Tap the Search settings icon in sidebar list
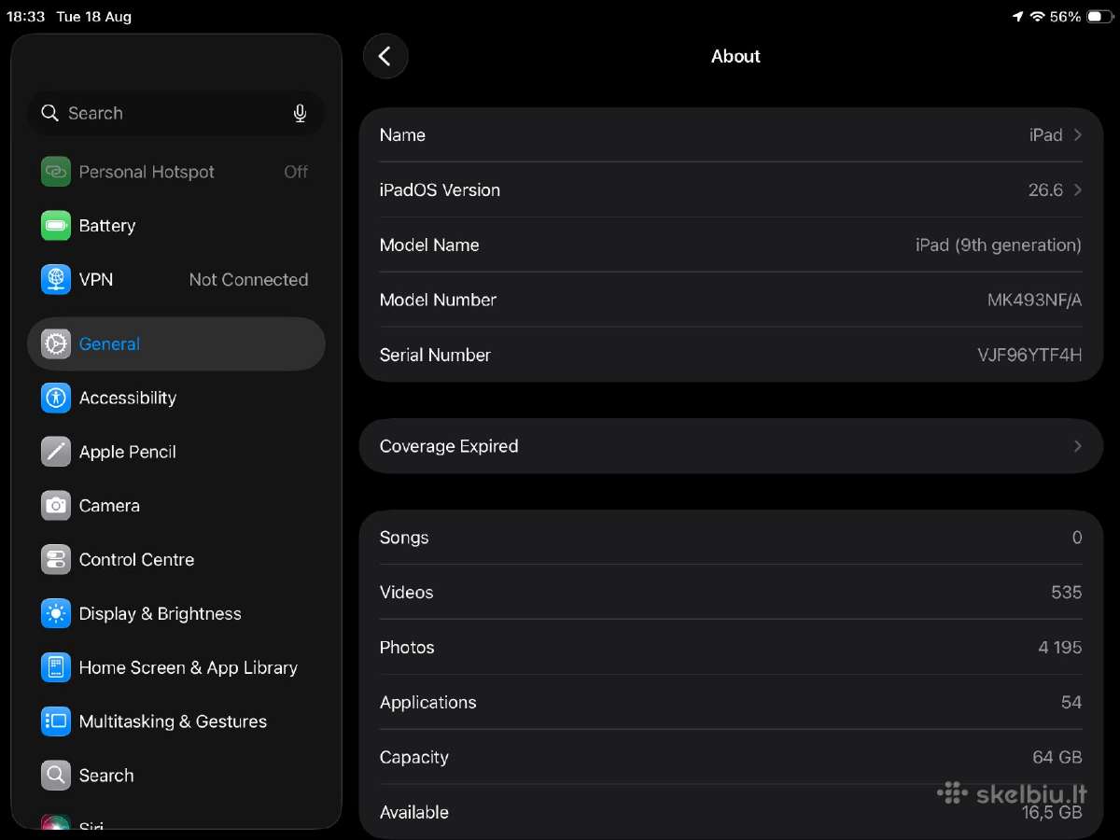This screenshot has height=840, width=1120. click(x=56, y=776)
